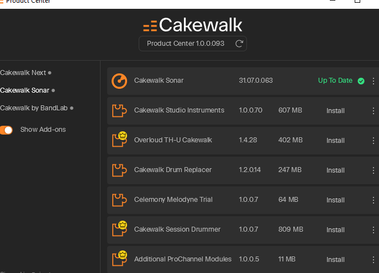379x273 pixels.
Task: Click the Cakewalk Drum Replacer name
Action: coord(173,170)
